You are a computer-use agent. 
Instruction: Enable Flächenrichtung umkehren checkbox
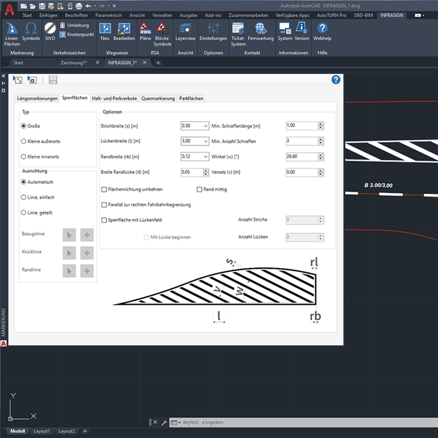(104, 189)
